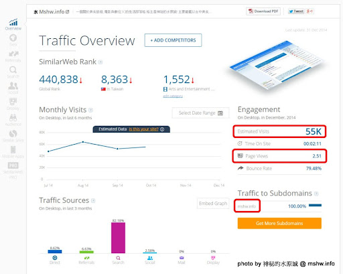Click the Direct traffic source icon
Viewport: 343px width, 274px height.
tap(55, 258)
